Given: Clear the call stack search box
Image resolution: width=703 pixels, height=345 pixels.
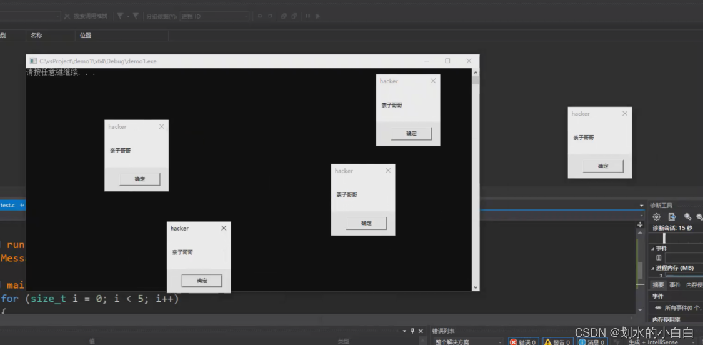Looking at the screenshot, I should (x=67, y=16).
